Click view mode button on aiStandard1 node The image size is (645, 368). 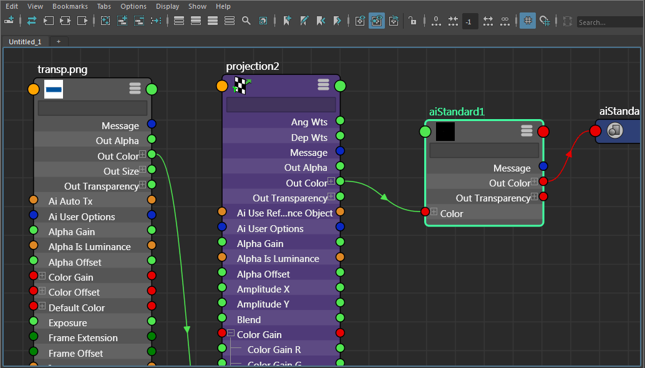point(526,130)
